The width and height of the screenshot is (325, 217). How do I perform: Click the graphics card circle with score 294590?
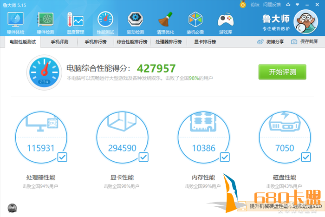122,138
